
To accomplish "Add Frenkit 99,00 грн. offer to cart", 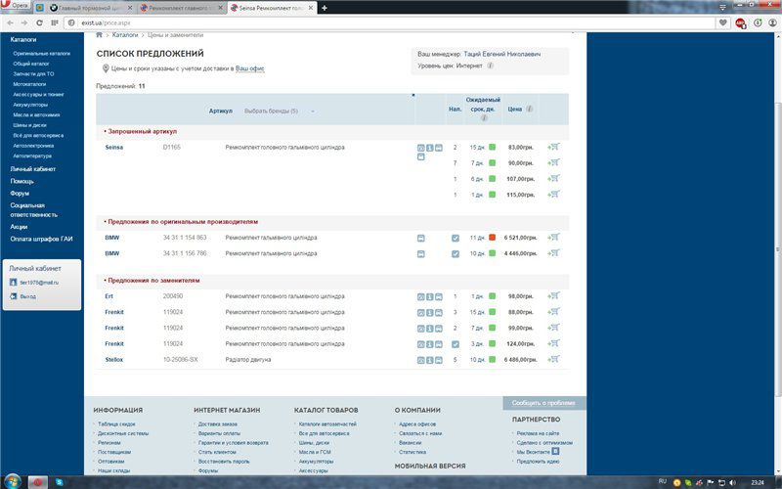I will tap(553, 328).
